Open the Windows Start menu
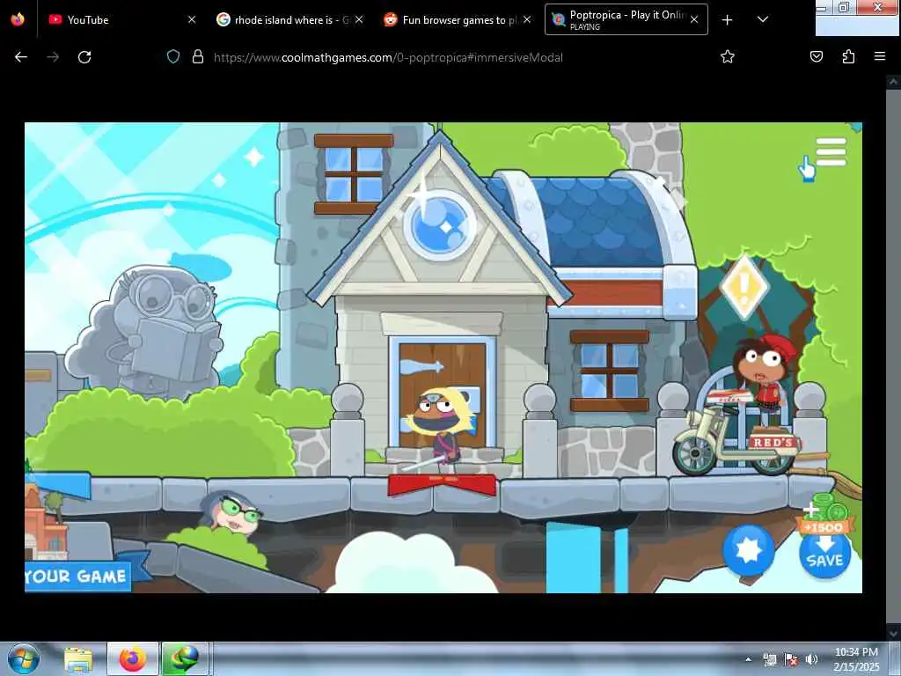This screenshot has width=901, height=676. pyautogui.click(x=24, y=658)
